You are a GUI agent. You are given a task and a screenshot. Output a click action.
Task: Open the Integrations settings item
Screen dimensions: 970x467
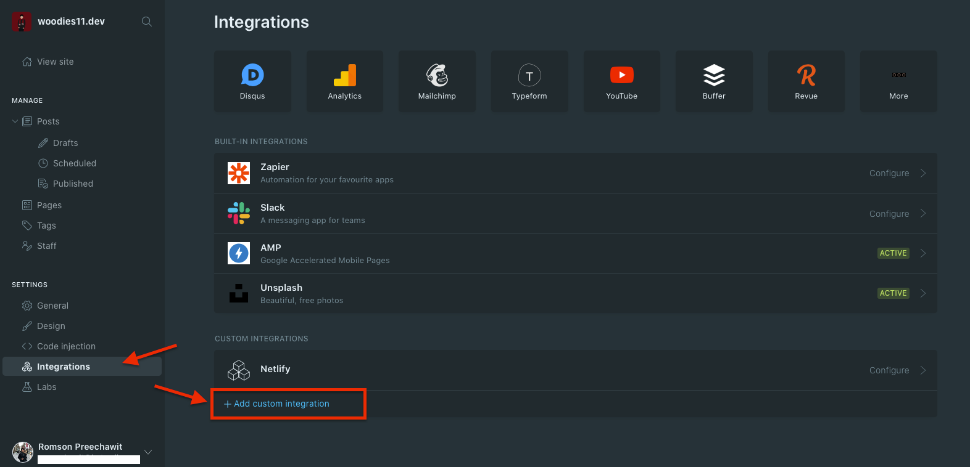coord(82,367)
